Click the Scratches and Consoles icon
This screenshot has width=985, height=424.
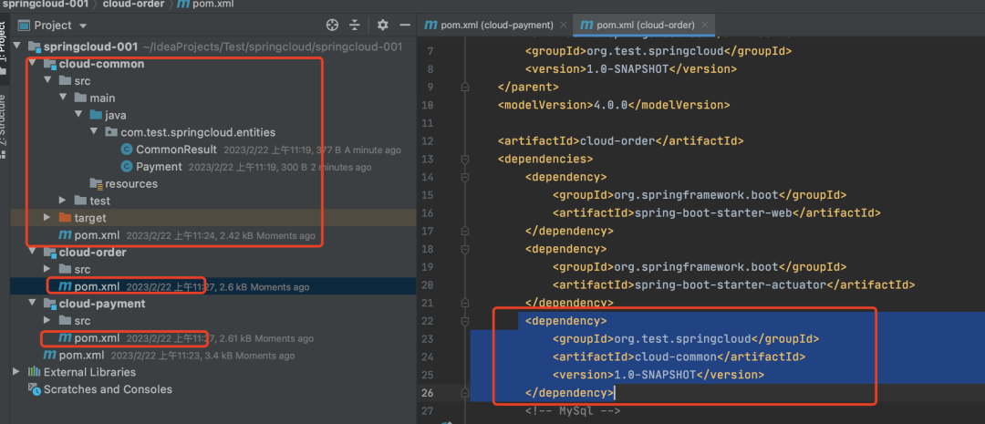click(x=34, y=388)
